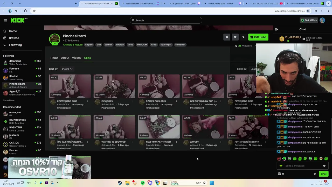
Task: Switch to the Videos tab
Action: (77, 58)
